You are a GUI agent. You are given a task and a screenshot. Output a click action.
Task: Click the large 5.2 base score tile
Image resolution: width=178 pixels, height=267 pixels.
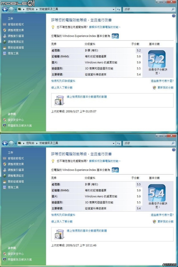point(157,59)
